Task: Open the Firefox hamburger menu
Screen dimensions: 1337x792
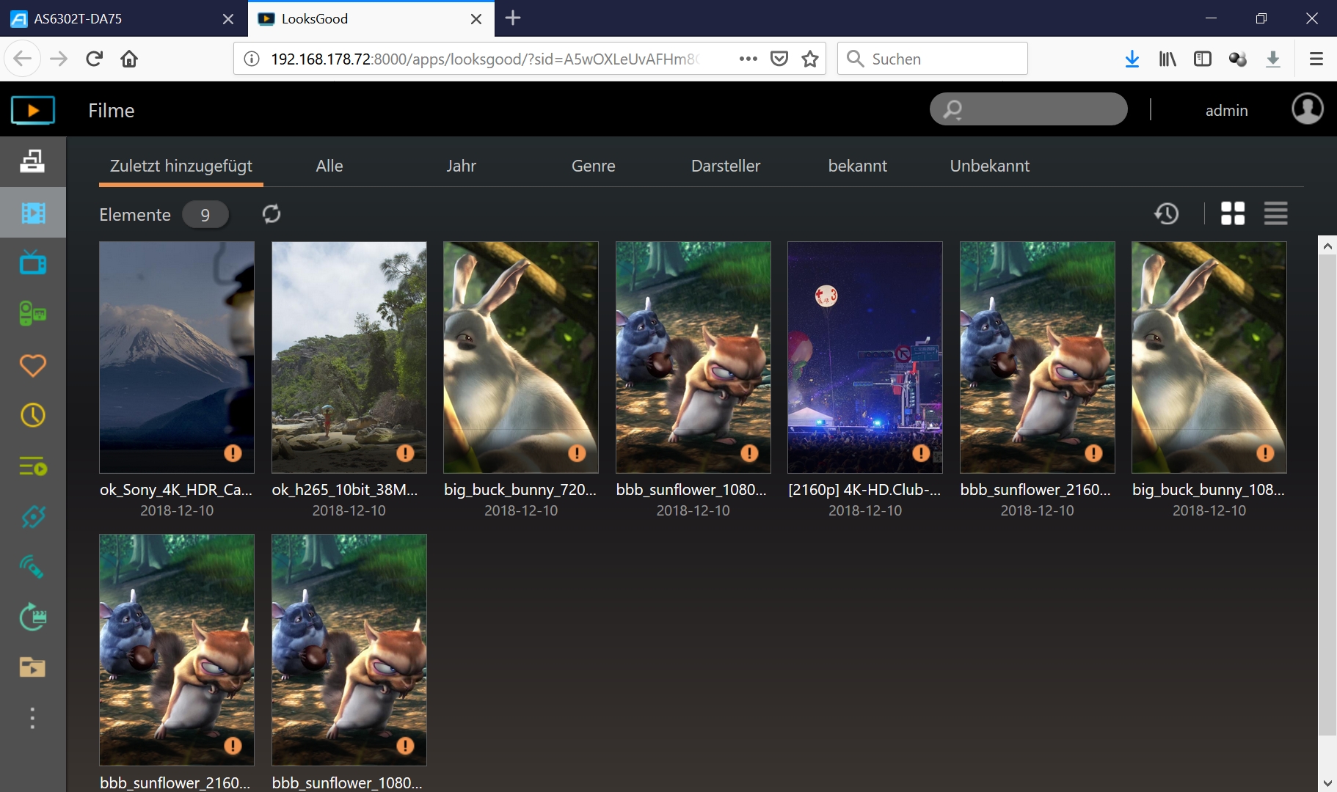Action: (1316, 59)
